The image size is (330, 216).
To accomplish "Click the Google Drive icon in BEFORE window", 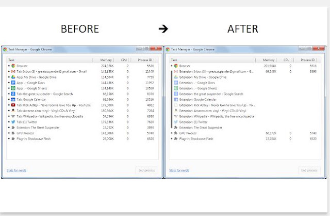I will (x=13, y=77).
